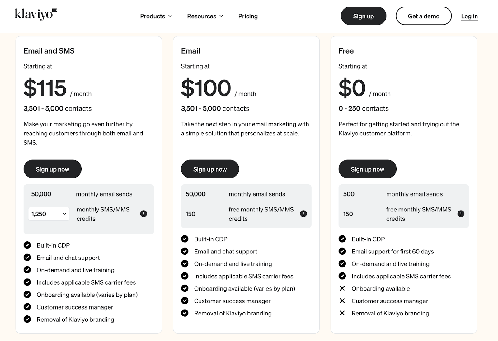Click Sign up now for Free plan
Viewport: 498px width, 341px height.
[x=368, y=169]
